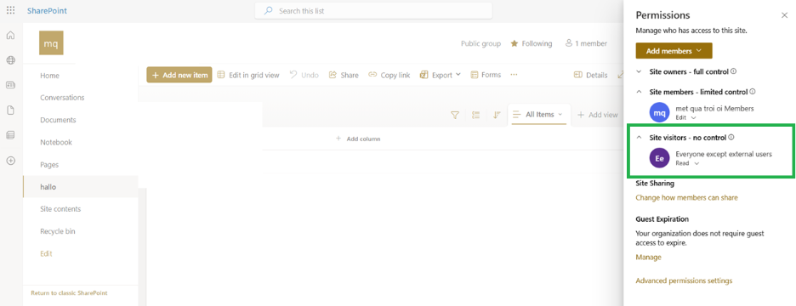Click Add new item button
This screenshot has height=306, width=796.
179,75
